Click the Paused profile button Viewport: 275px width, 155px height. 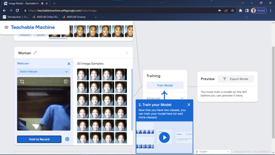click(259, 11)
